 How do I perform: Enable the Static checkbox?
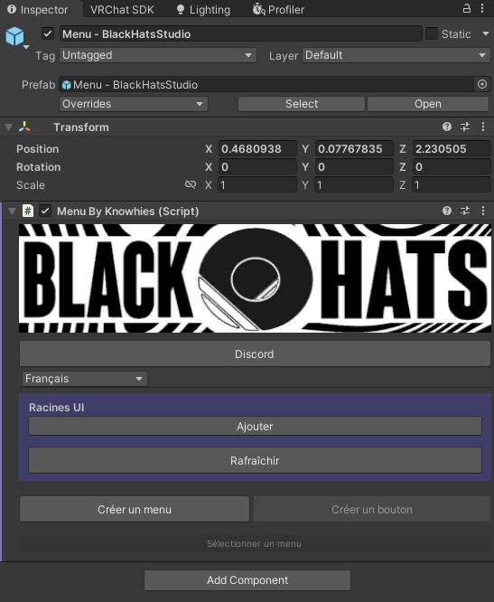432,33
